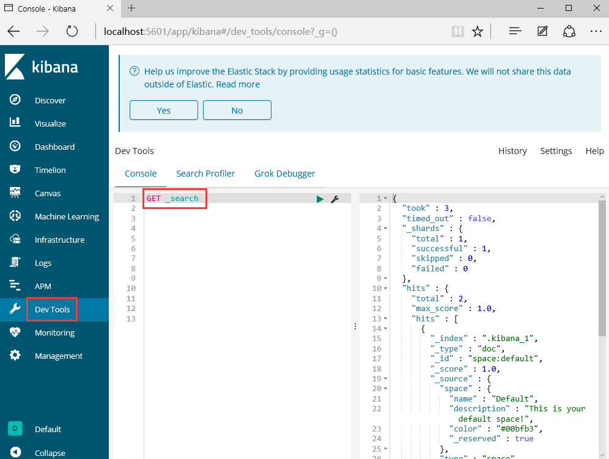
Task: Open the Monitoring heartbeat icon
Action: click(15, 332)
